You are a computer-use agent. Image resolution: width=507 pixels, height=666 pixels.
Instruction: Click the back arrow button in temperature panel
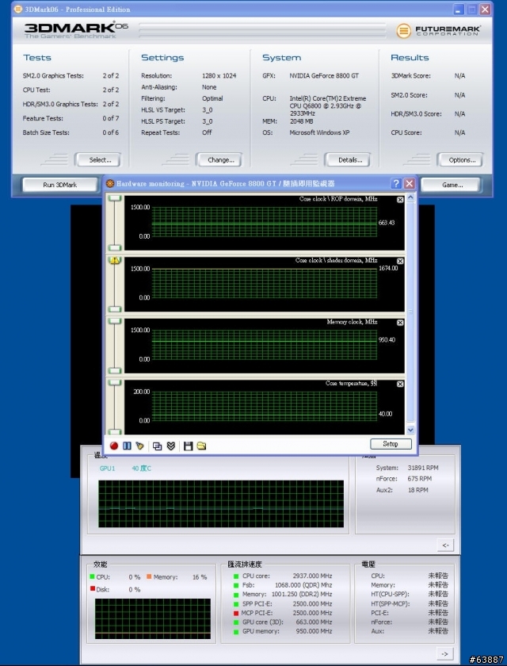coord(445,545)
